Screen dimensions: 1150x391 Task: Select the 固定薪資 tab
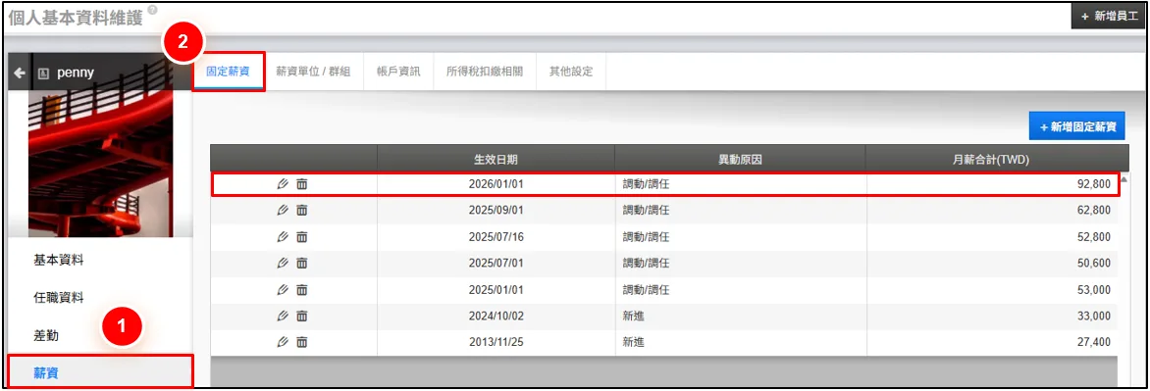pyautogui.click(x=228, y=72)
